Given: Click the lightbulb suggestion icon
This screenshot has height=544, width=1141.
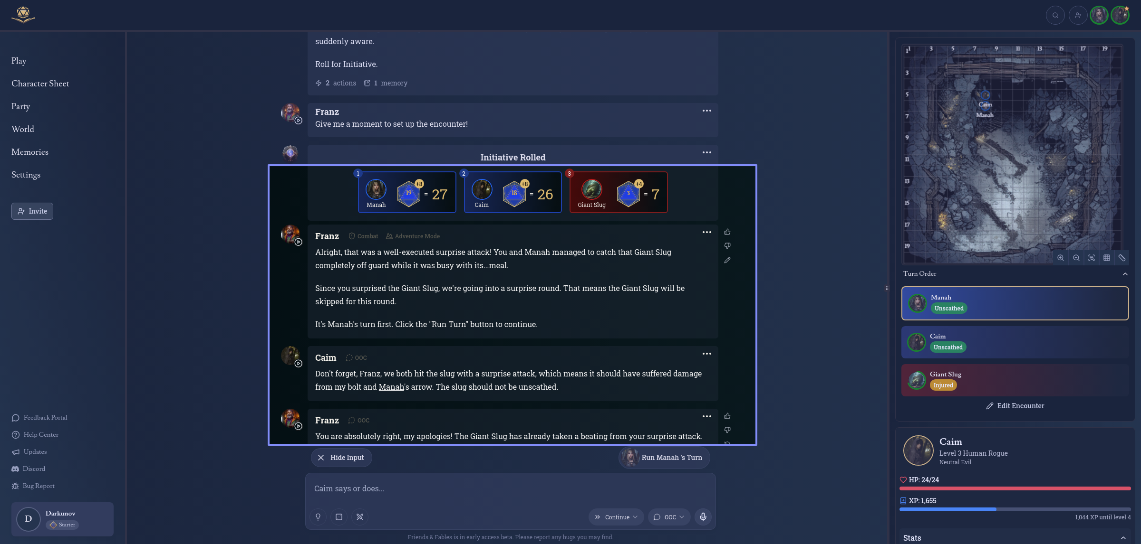Looking at the screenshot, I should pyautogui.click(x=318, y=517).
